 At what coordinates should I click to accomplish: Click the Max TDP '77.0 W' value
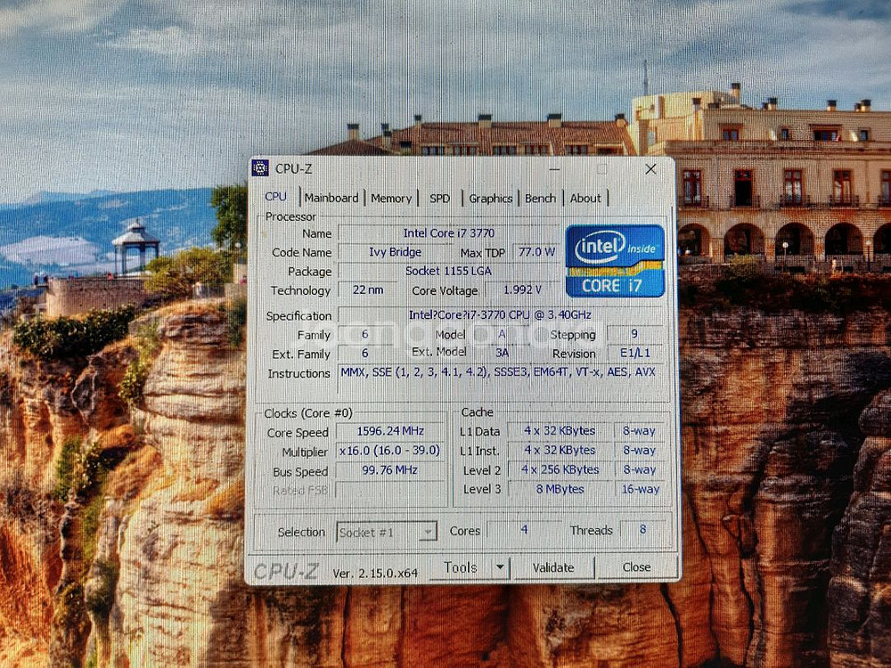point(536,252)
